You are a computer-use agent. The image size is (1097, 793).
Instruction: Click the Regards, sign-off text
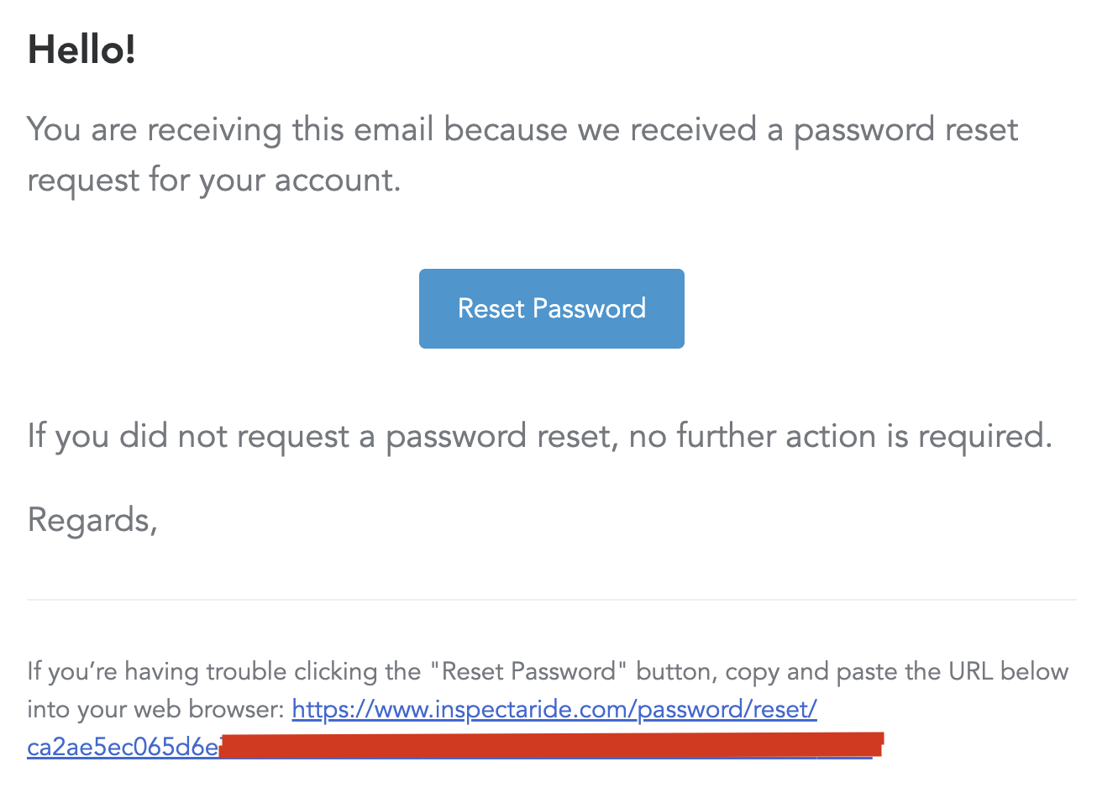coord(92,521)
